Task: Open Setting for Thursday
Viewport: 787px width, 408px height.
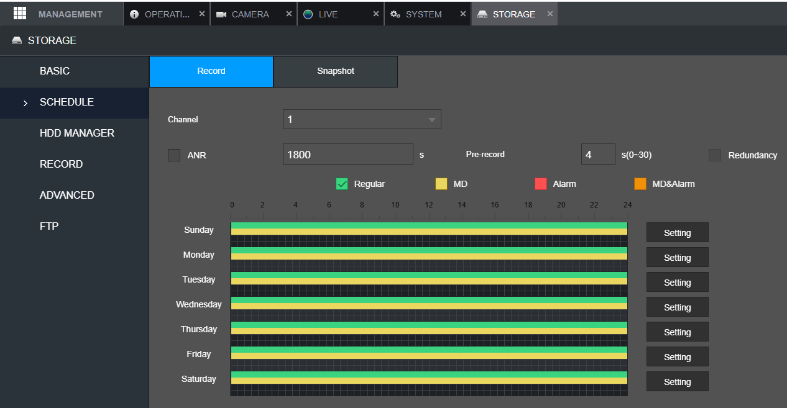Action: tap(678, 332)
